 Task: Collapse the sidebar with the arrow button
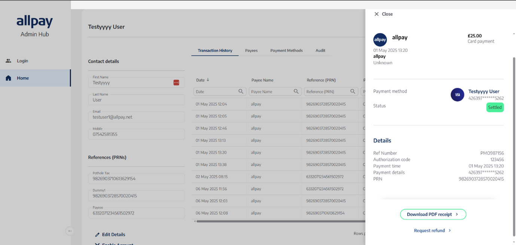tap(70, 231)
